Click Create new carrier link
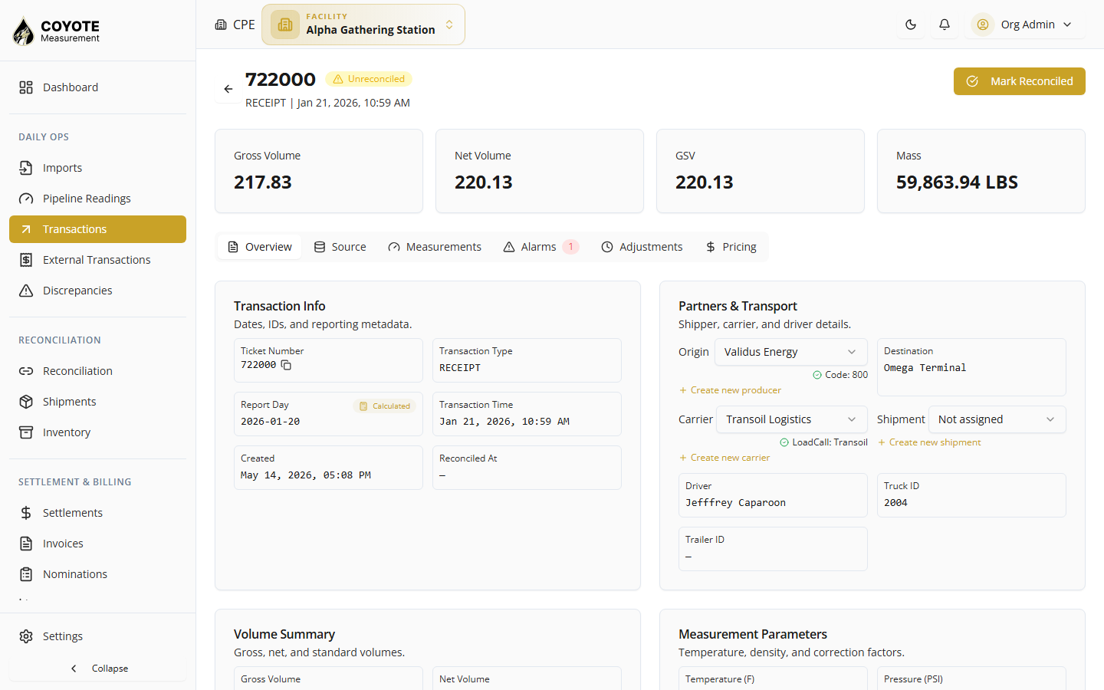This screenshot has width=1104, height=690. coord(724,458)
